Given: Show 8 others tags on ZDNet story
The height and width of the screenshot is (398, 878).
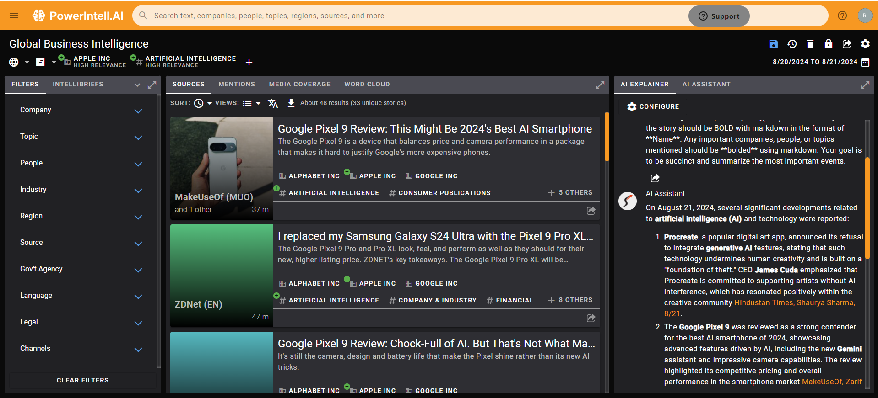Looking at the screenshot, I should 570,300.
